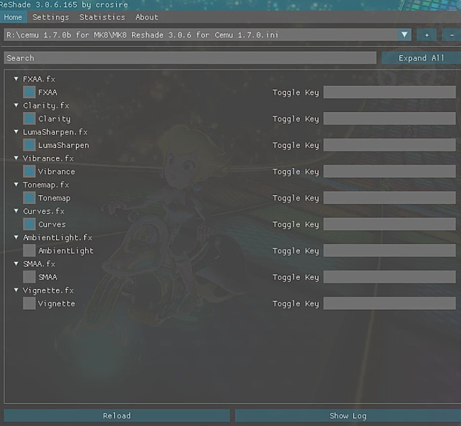The image size is (461, 426).
Task: Enable the SMAA effect checkbox
Action: click(x=29, y=277)
